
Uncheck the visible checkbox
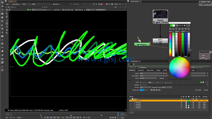tap(196, 90)
